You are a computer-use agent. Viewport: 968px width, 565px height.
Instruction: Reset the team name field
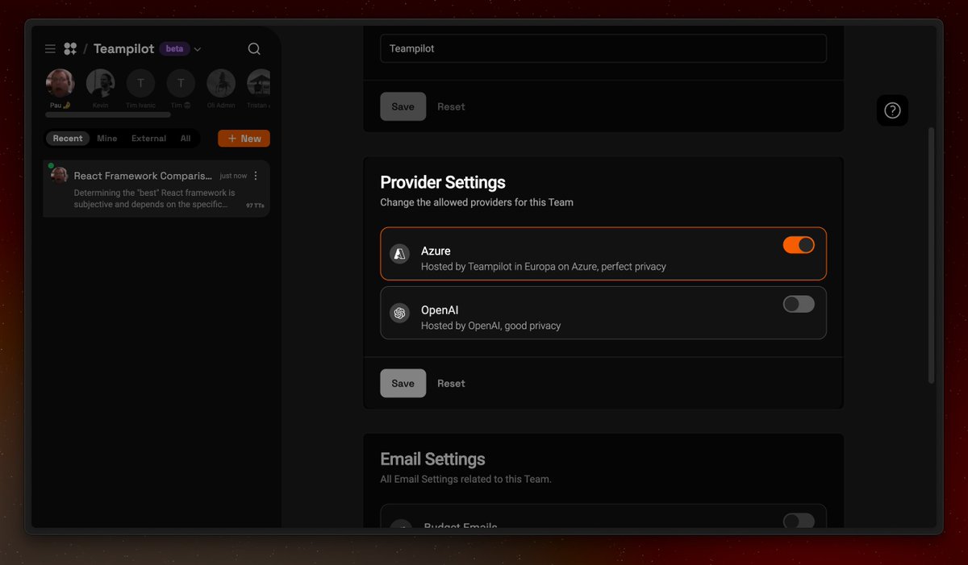451,106
